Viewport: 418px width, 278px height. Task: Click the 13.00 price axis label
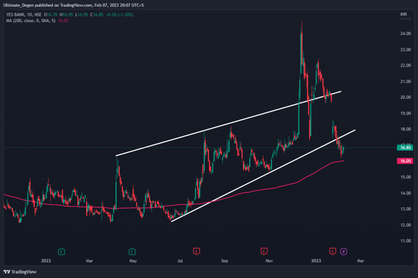pos(405,209)
